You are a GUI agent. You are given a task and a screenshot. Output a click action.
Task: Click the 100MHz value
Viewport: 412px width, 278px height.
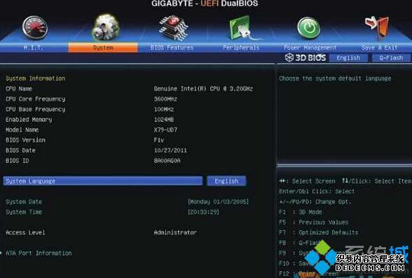[164, 109]
